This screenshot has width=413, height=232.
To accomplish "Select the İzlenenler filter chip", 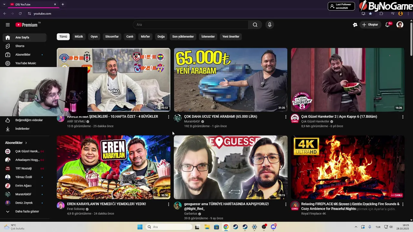I will pyautogui.click(x=208, y=37).
